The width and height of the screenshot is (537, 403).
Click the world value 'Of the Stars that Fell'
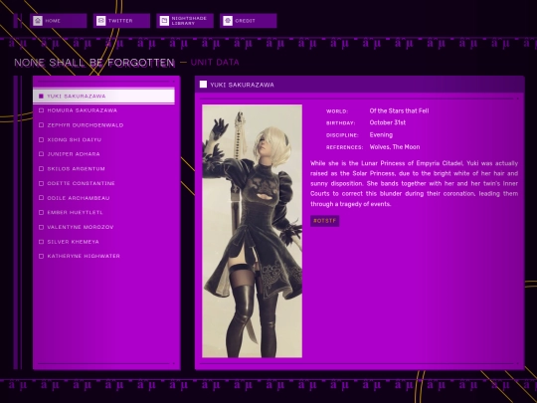click(399, 110)
